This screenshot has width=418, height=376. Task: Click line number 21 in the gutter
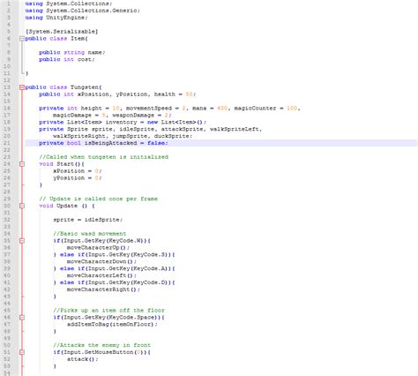pyautogui.click(x=7, y=143)
